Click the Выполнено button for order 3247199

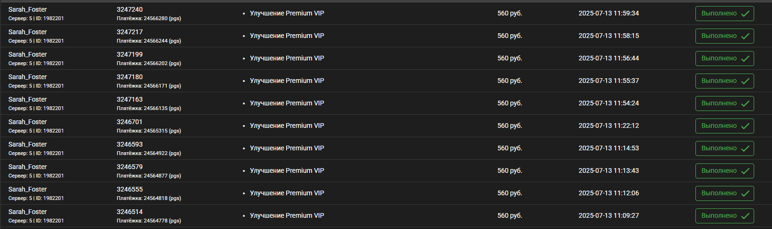(x=725, y=59)
